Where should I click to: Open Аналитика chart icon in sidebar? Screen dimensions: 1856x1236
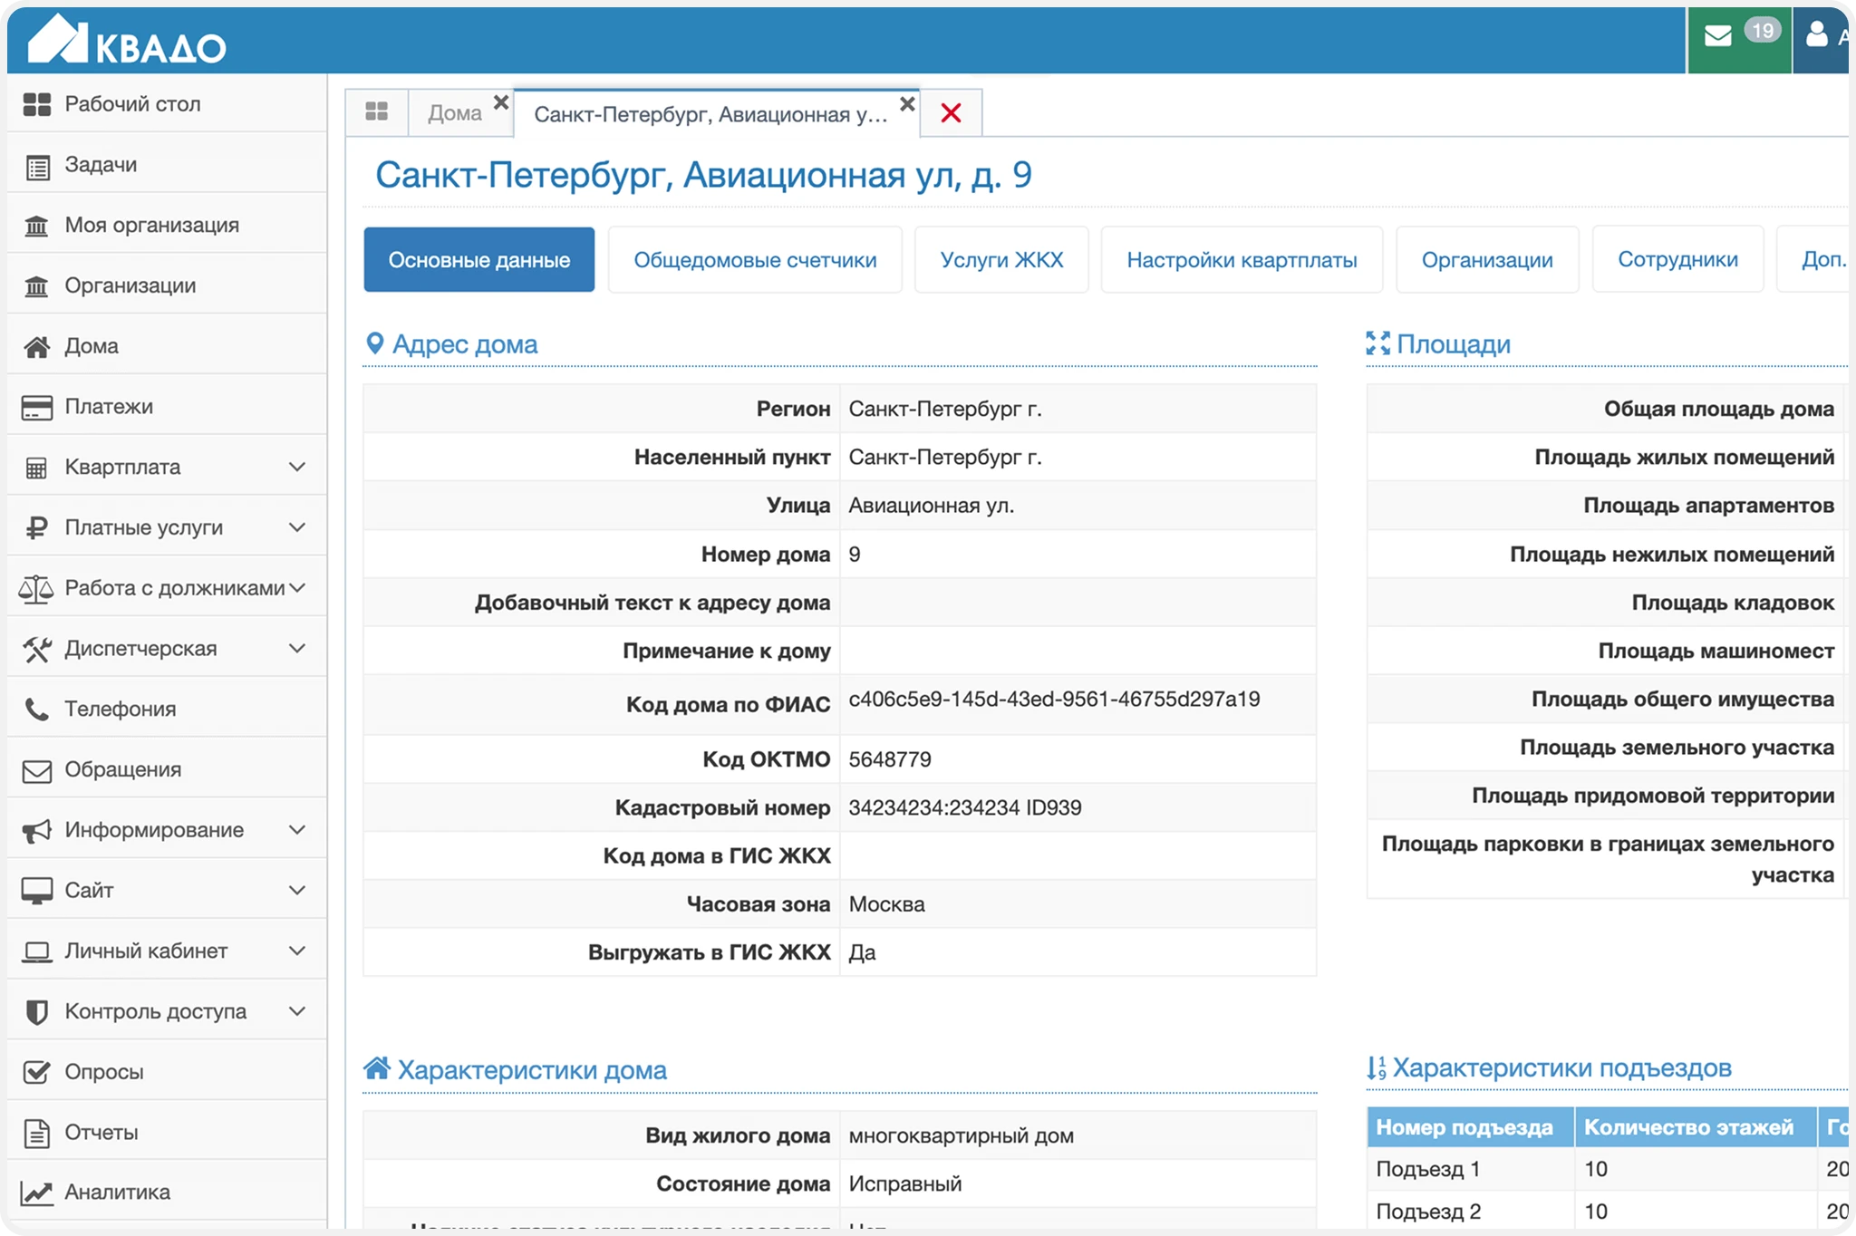[37, 1193]
